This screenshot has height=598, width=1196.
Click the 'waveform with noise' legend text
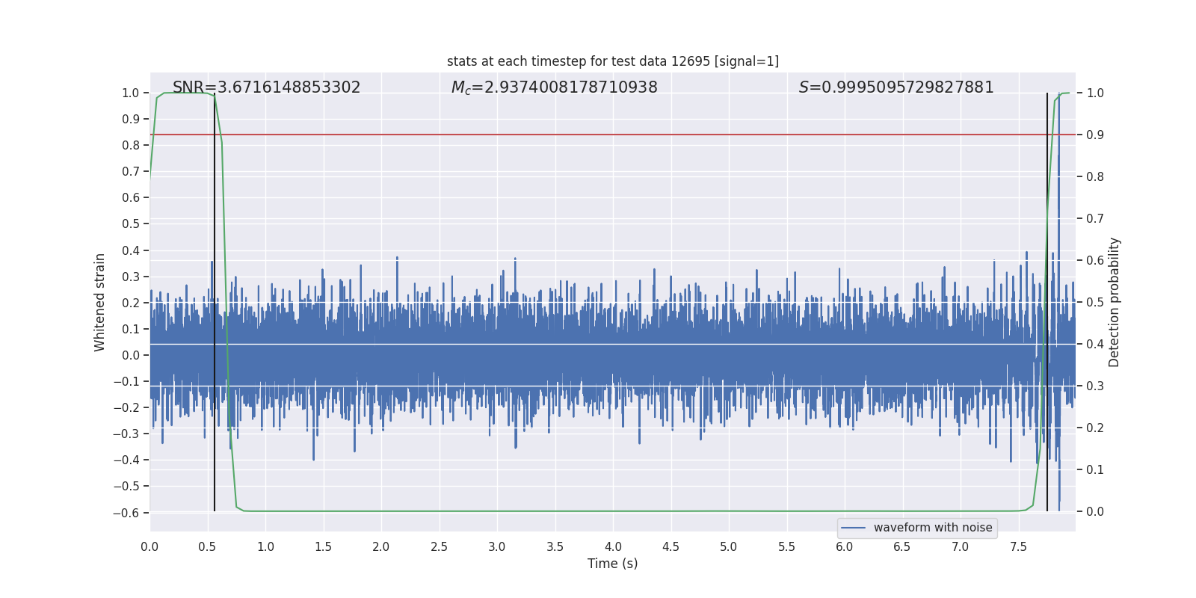coord(932,528)
